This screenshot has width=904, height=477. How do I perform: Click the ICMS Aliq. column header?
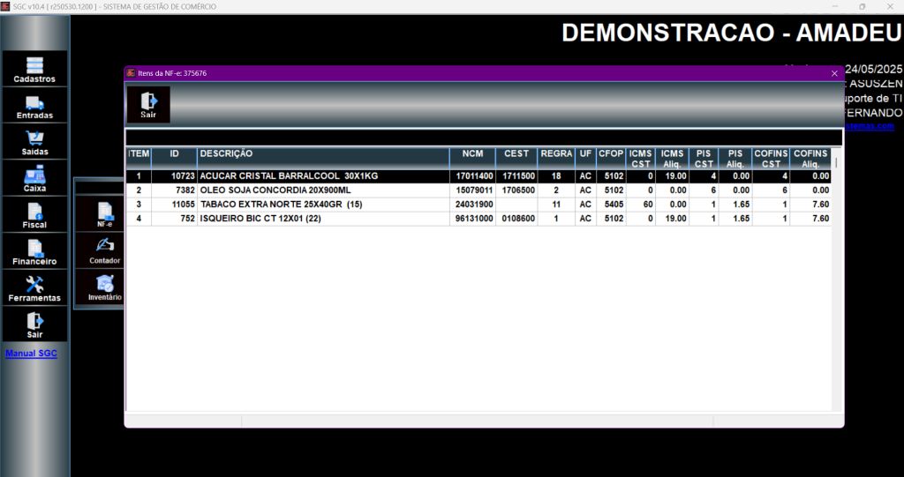click(x=672, y=159)
